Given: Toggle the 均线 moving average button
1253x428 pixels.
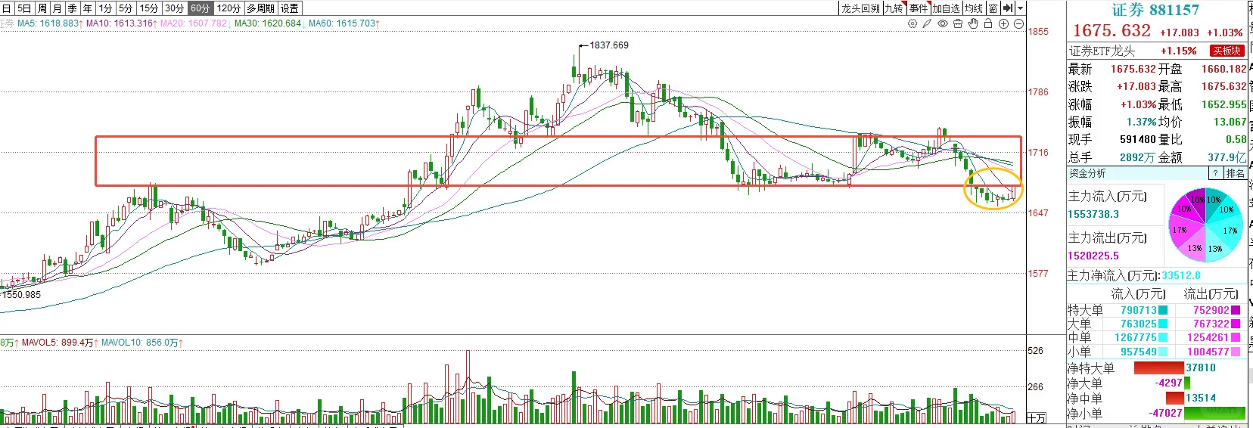Looking at the screenshot, I should point(974,8).
